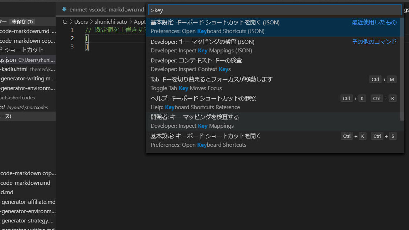Click line number 3 in the editor gutter

pyautogui.click(x=72, y=46)
